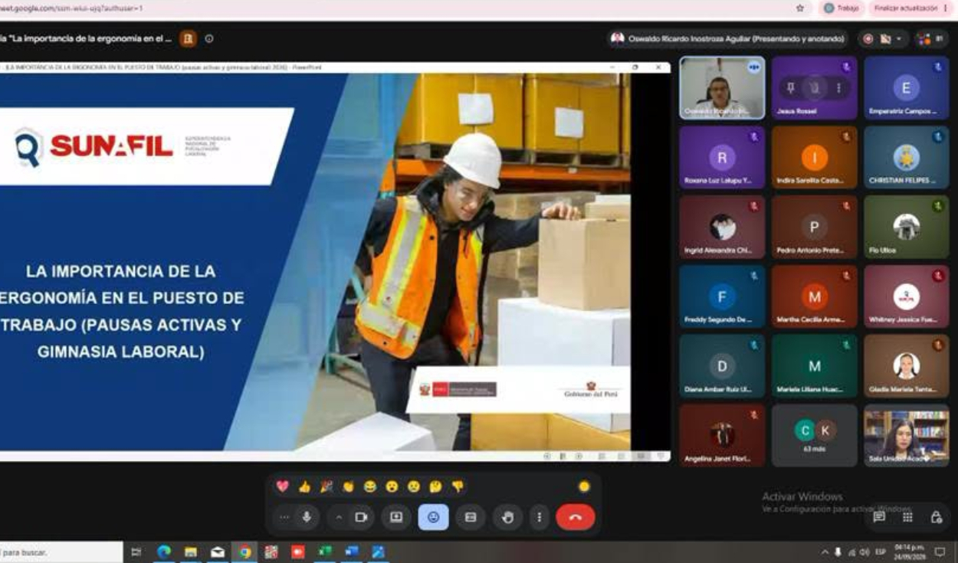The width and height of the screenshot is (958, 563).
Task: Send the thumbs down reaction
Action: pos(458,486)
